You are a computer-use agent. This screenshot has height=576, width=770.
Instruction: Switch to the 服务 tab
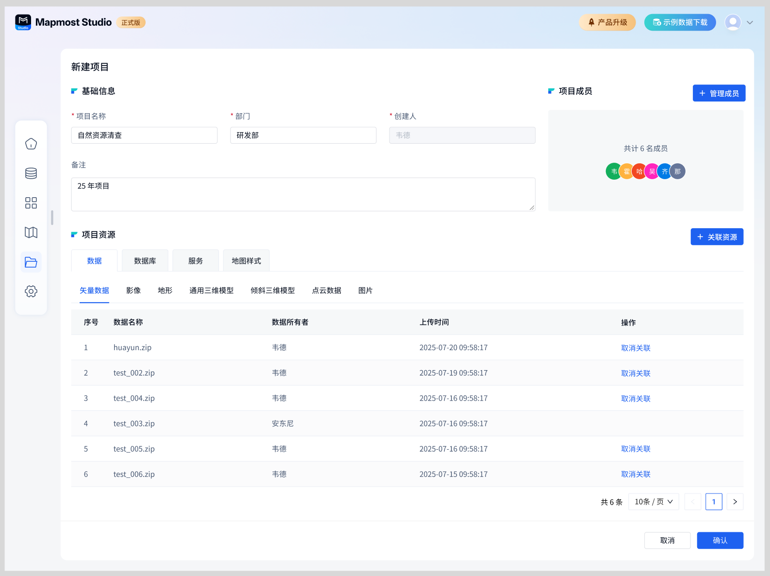pos(196,261)
